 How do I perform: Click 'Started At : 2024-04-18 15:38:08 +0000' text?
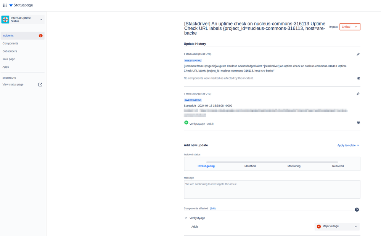coord(208,106)
